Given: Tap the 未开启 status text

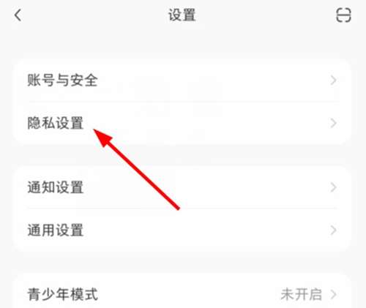Looking at the screenshot, I should (301, 295).
